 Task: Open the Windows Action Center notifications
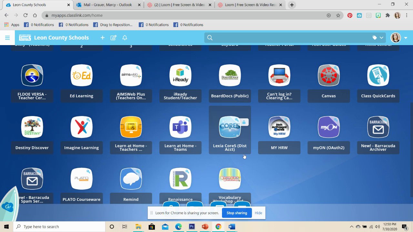(405, 227)
